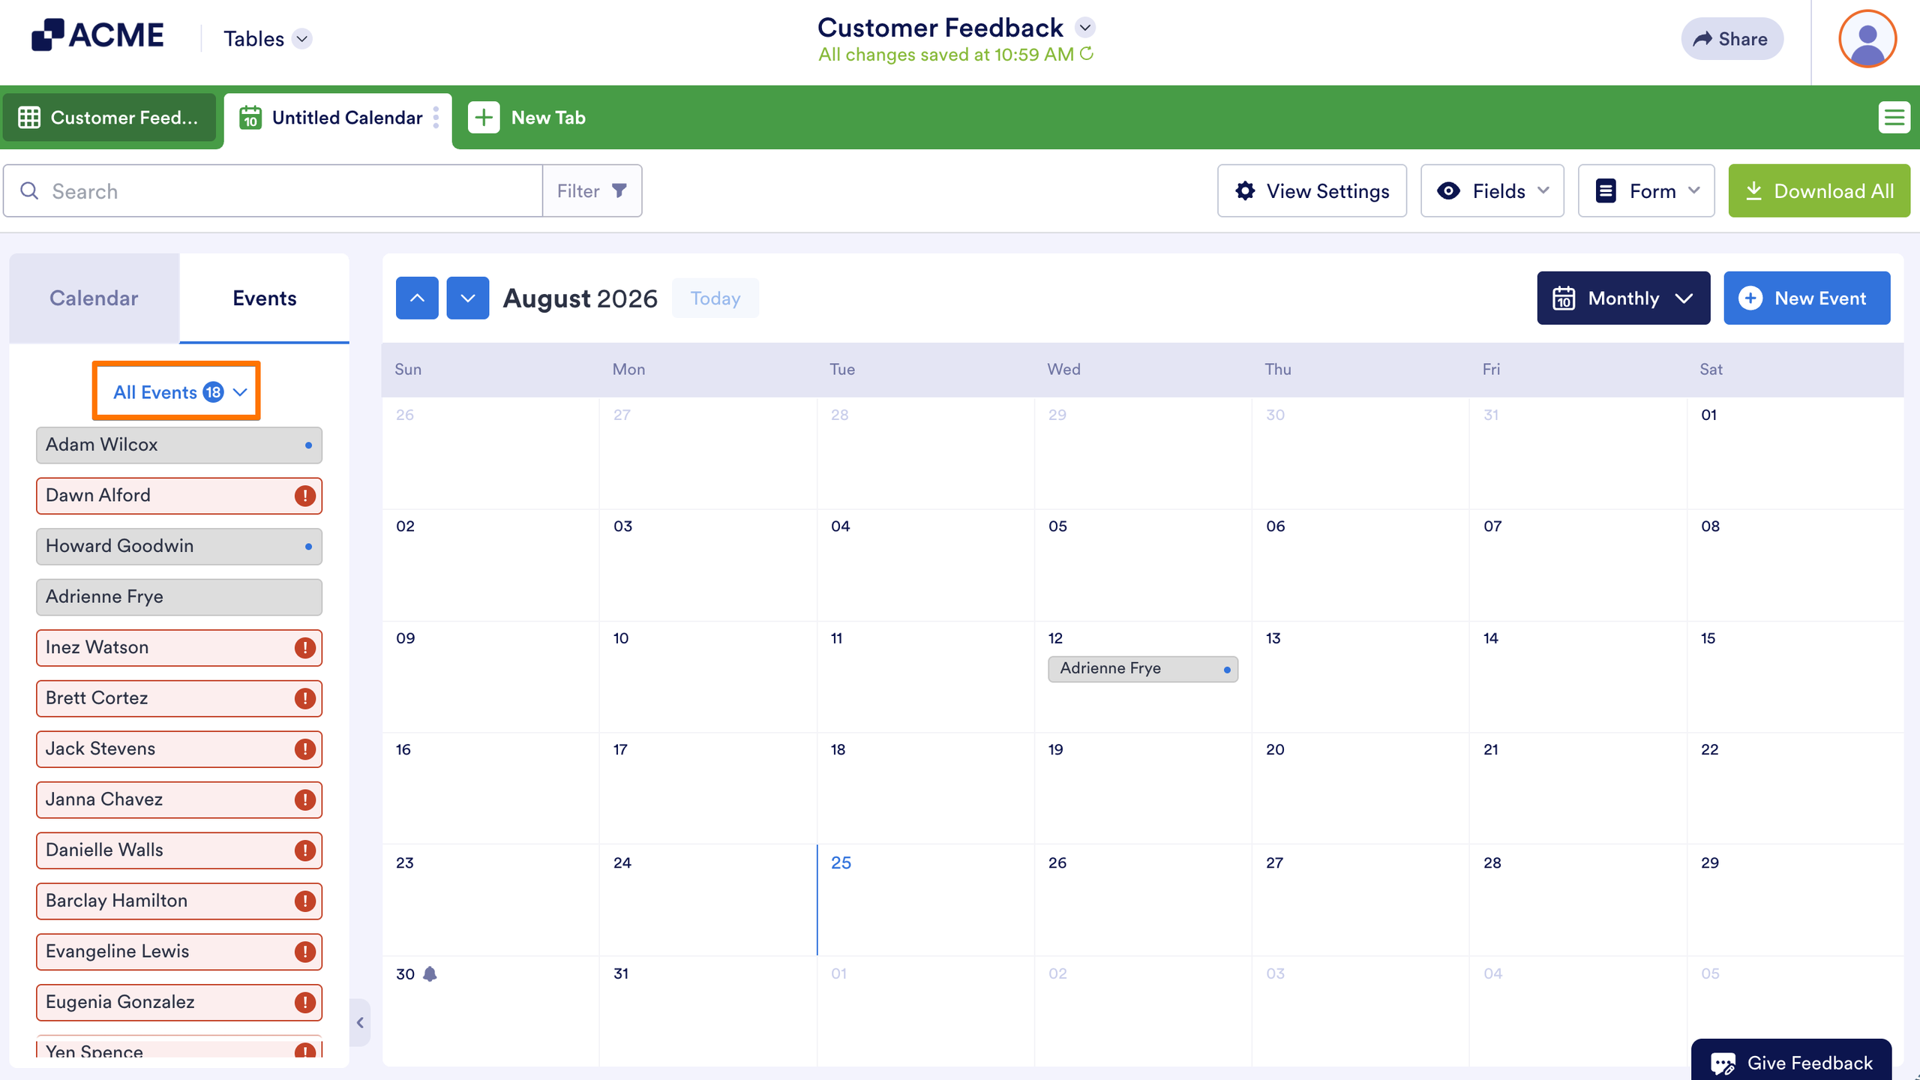Click the Evangeline Lewis warning icon
Image resolution: width=1920 pixels, height=1080 pixels.
tap(304, 952)
